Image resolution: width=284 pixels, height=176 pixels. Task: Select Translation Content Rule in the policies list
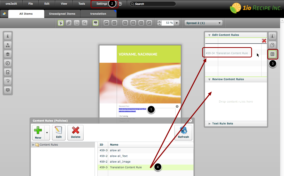coord(145,167)
